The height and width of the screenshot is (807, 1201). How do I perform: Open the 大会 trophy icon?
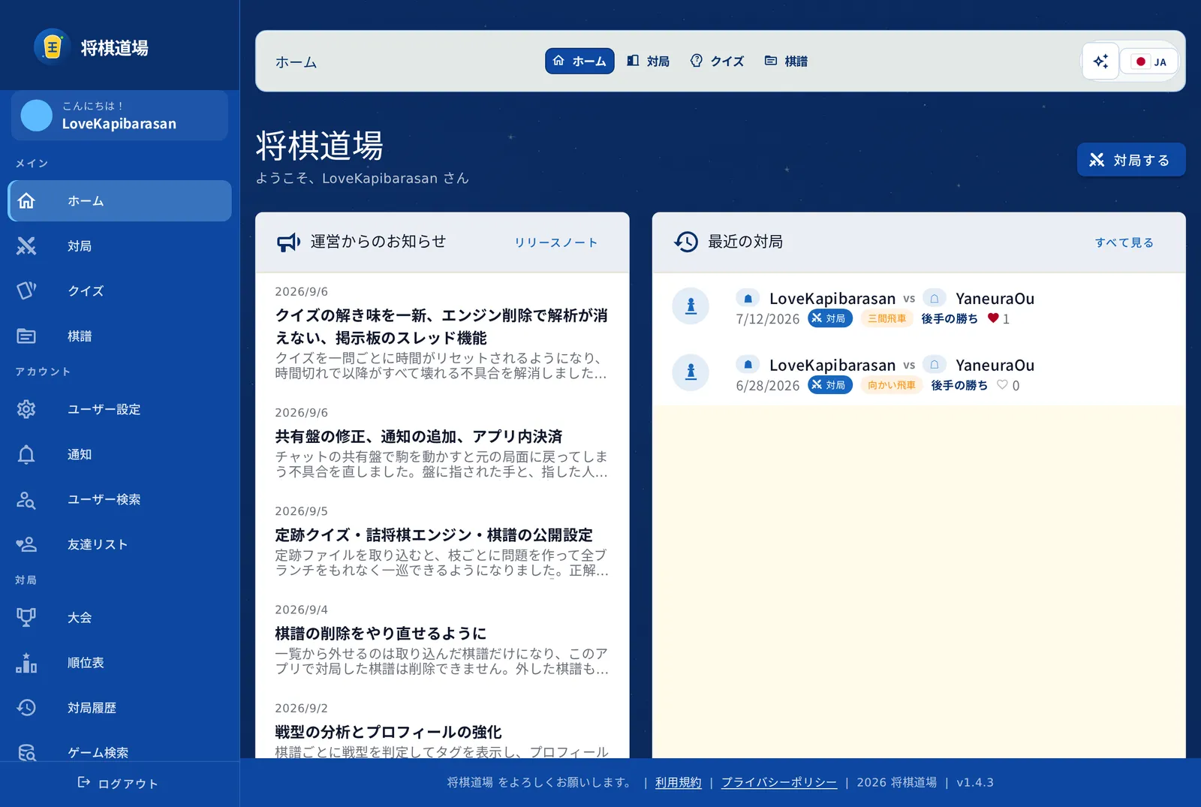(x=26, y=617)
